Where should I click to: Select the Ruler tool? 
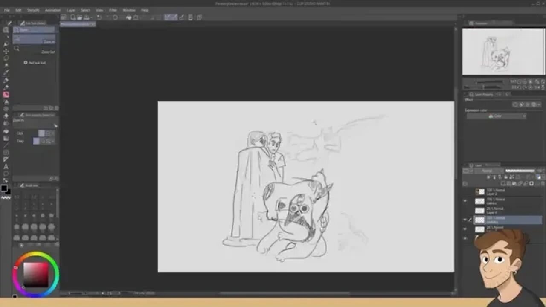pos(6,159)
